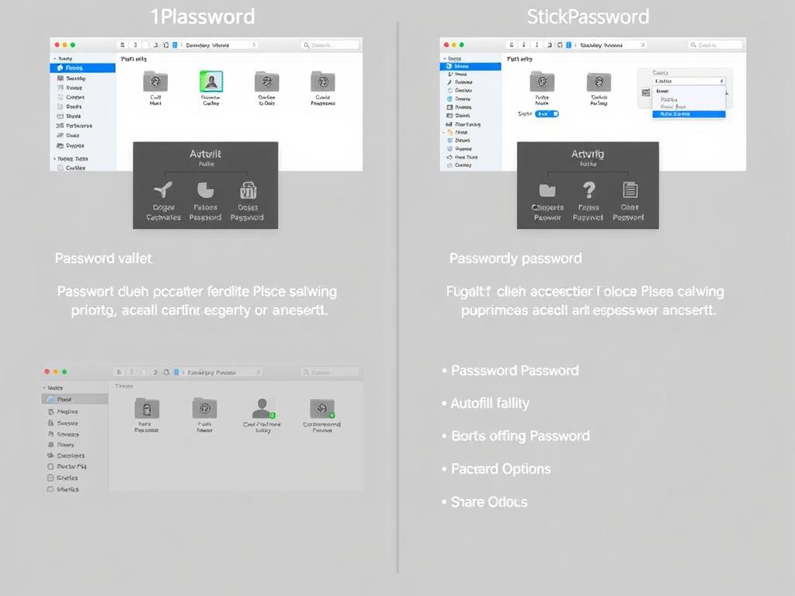Select pencil icon row in StickPassword sidebar
Image resolution: width=795 pixels, height=596 pixels.
point(470,82)
